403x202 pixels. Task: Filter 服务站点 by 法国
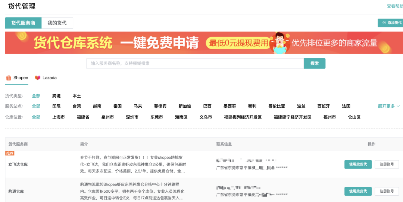346,106
